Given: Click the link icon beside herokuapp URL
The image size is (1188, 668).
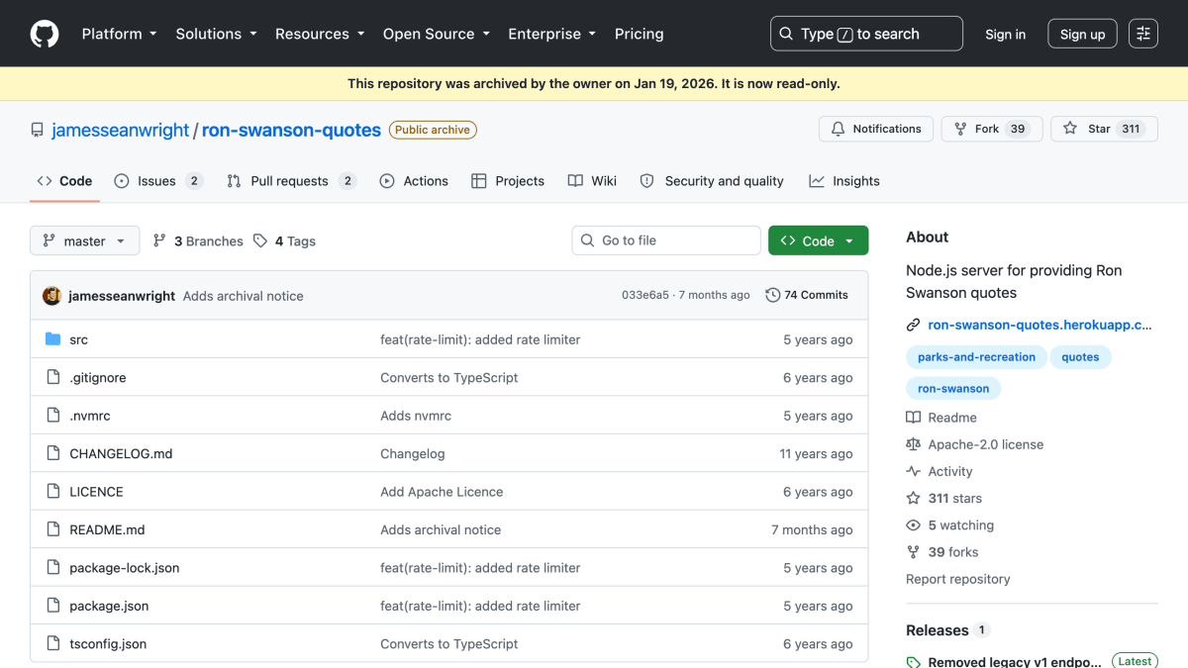Looking at the screenshot, I should point(913,325).
